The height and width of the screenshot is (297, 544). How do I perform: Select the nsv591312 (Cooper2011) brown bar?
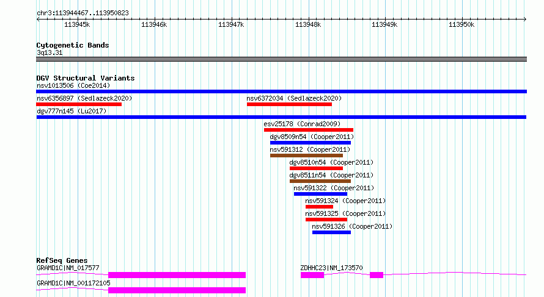click(x=306, y=156)
